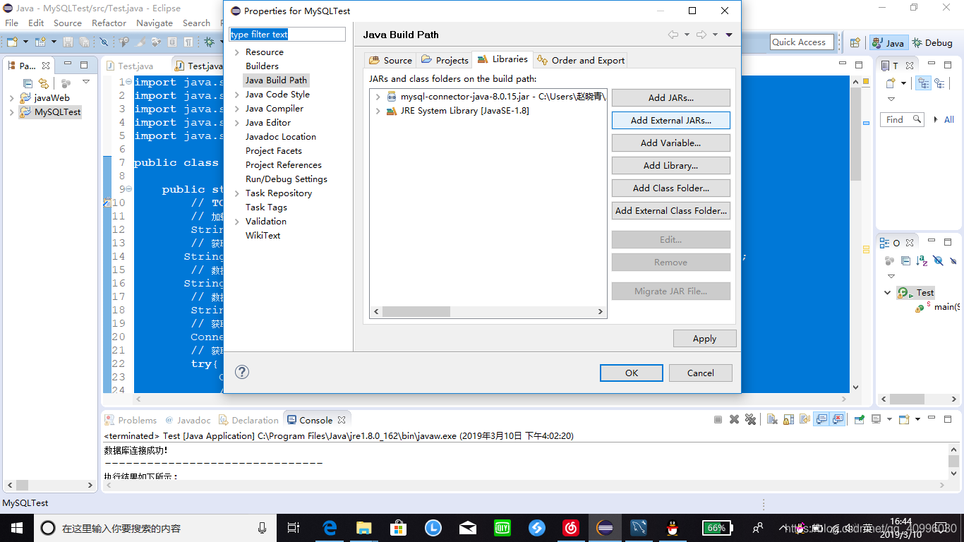This screenshot has height=542, width=964.
Task: Click the Add Variable... button
Action: [670, 143]
